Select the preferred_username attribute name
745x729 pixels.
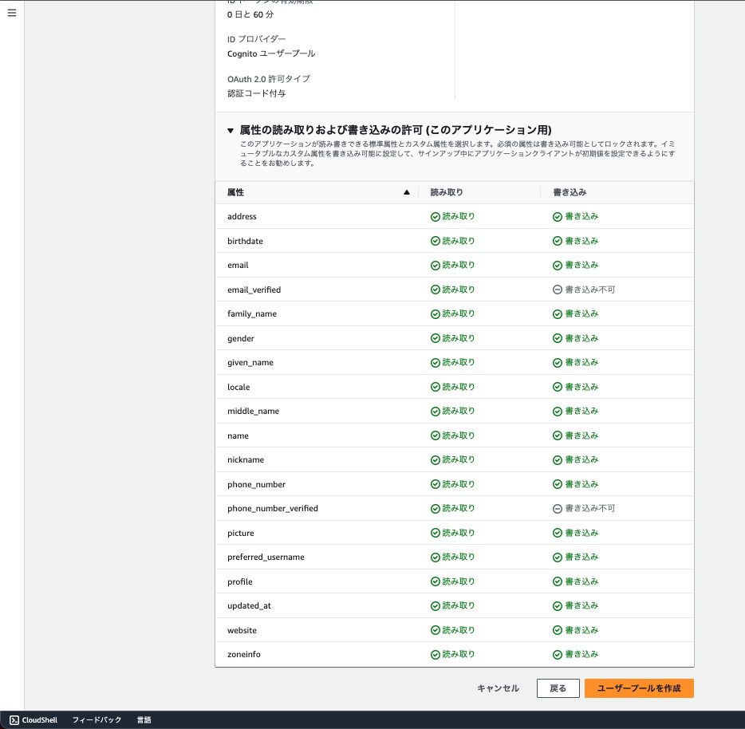266,557
